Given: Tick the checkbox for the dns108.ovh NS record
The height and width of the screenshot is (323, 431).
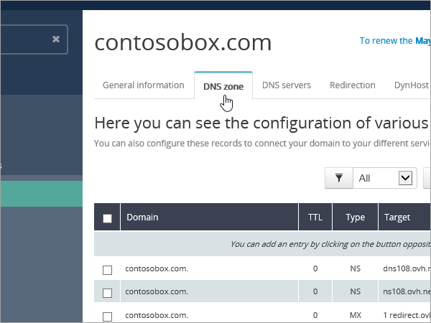Looking at the screenshot, I should click(107, 270).
